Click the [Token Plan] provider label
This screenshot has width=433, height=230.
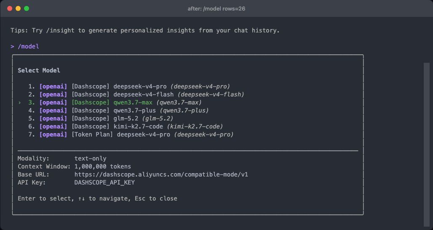point(92,134)
